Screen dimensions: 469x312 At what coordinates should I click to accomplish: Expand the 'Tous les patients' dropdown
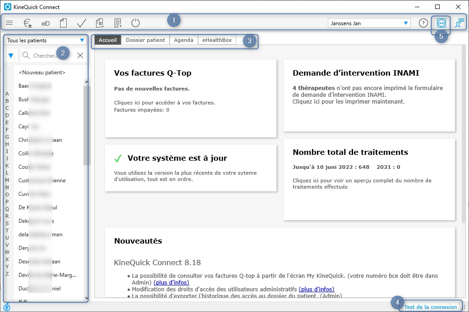tap(45, 41)
